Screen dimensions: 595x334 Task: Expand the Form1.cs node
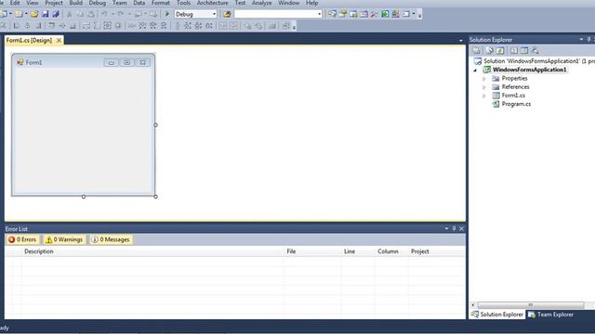(x=484, y=96)
